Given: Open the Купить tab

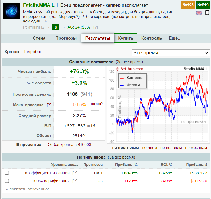Looking at the screenshot, I should coord(126,38).
